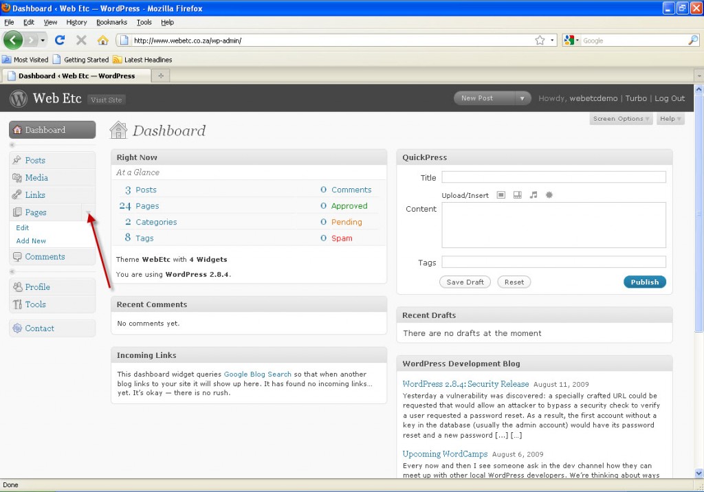Click the Visit Site button

point(107,100)
